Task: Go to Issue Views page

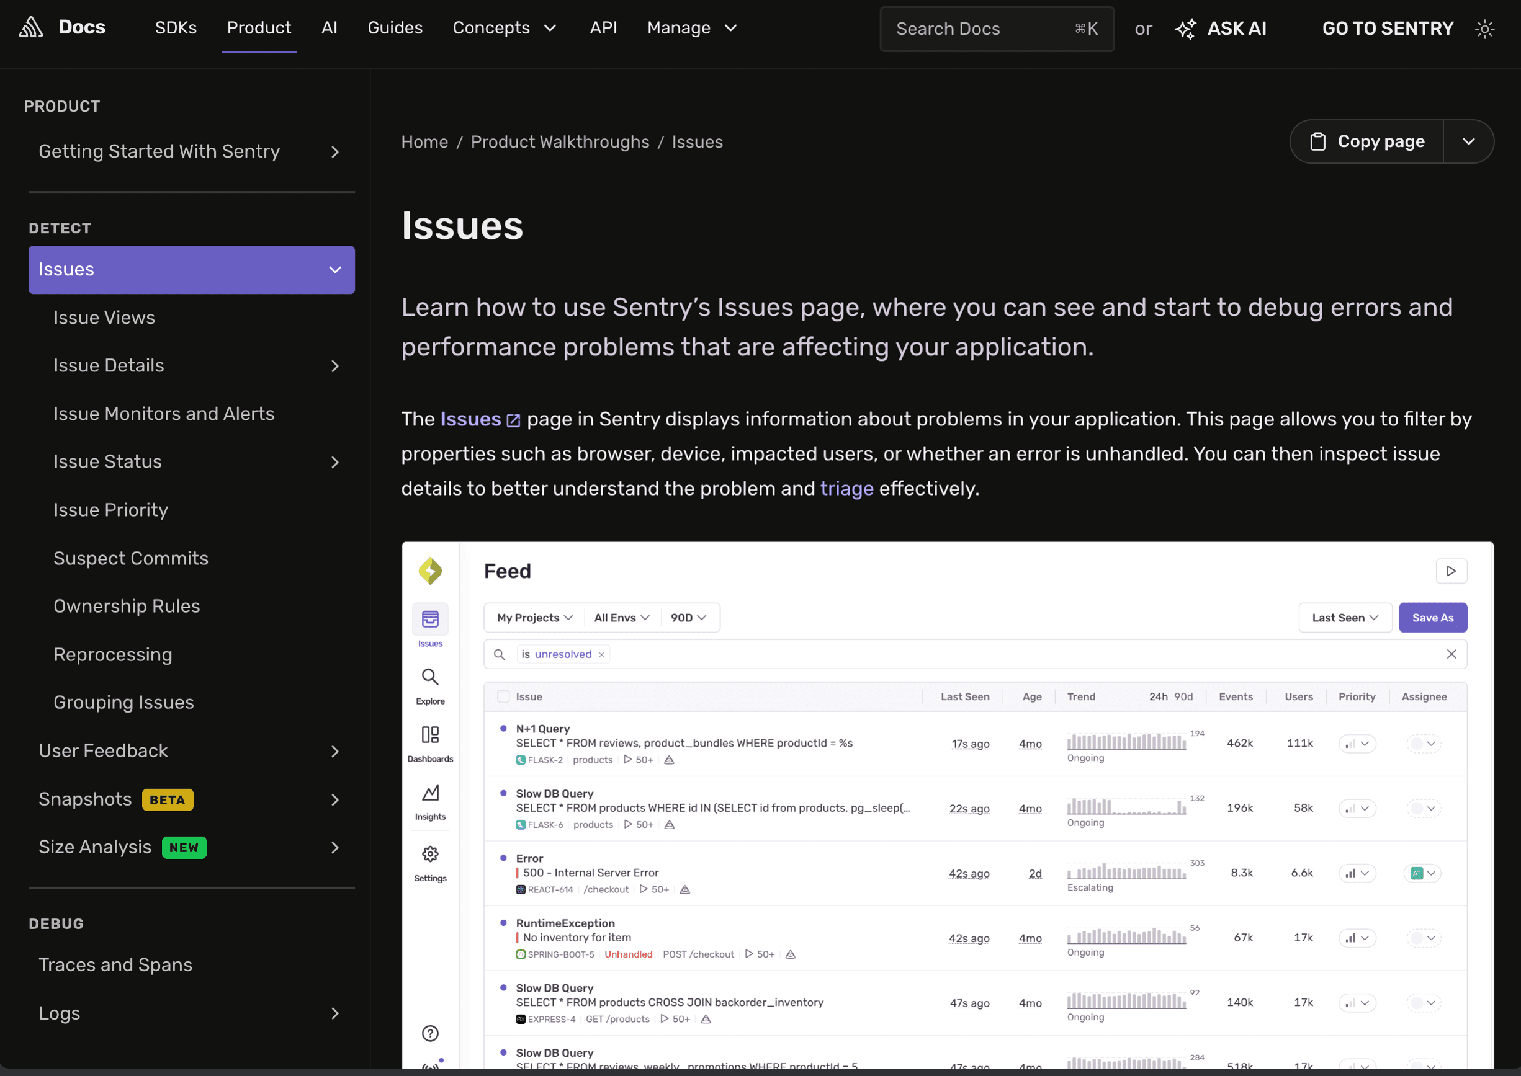Action: [104, 318]
